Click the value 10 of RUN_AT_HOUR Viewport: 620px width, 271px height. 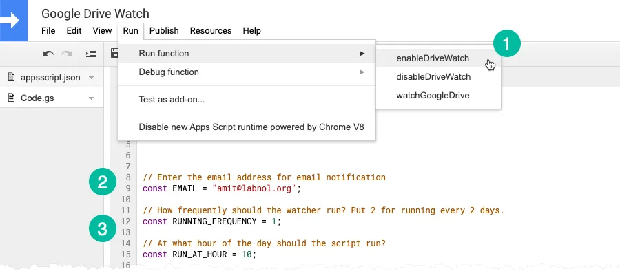[247, 254]
